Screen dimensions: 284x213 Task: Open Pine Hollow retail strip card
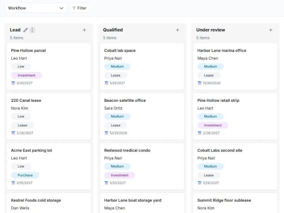[x=235, y=116]
